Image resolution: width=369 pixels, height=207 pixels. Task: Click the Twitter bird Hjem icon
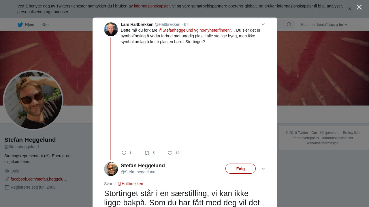[x=20, y=25]
